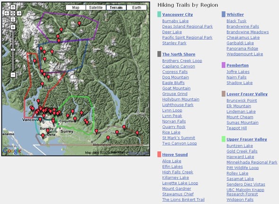279x204 pixels.
Task: Click the marker south of Chilliwack above Abbotsford
Action: pyautogui.click(x=108, y=138)
